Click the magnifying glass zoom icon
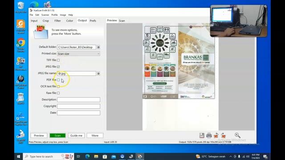285x160 pixels. click(x=237, y=135)
